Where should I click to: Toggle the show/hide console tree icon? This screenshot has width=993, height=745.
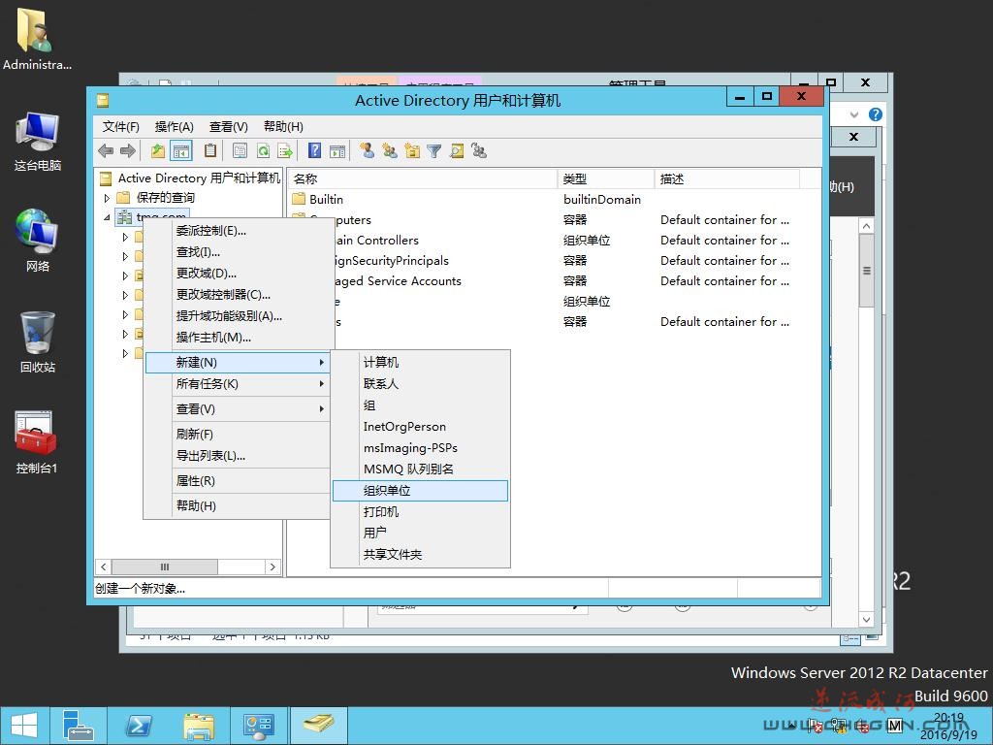tap(181, 150)
